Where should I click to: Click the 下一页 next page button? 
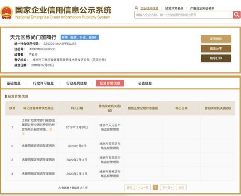[x=167, y=187]
